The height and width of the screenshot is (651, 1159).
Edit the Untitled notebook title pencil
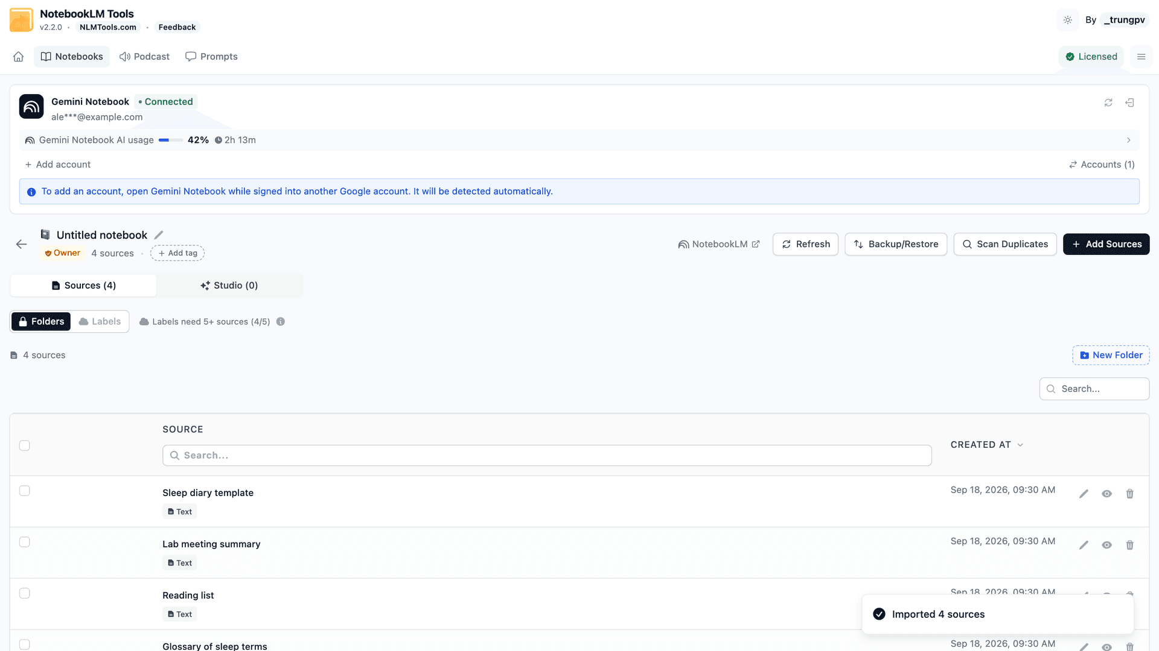pyautogui.click(x=159, y=235)
